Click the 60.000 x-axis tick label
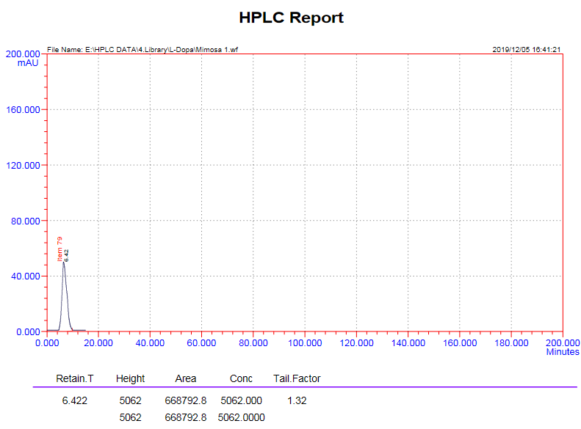 click(x=201, y=342)
